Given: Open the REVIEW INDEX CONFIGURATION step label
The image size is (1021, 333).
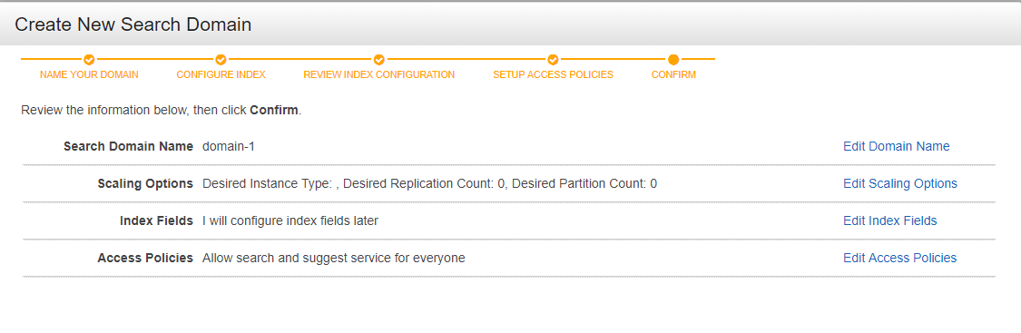Looking at the screenshot, I should pos(379,74).
